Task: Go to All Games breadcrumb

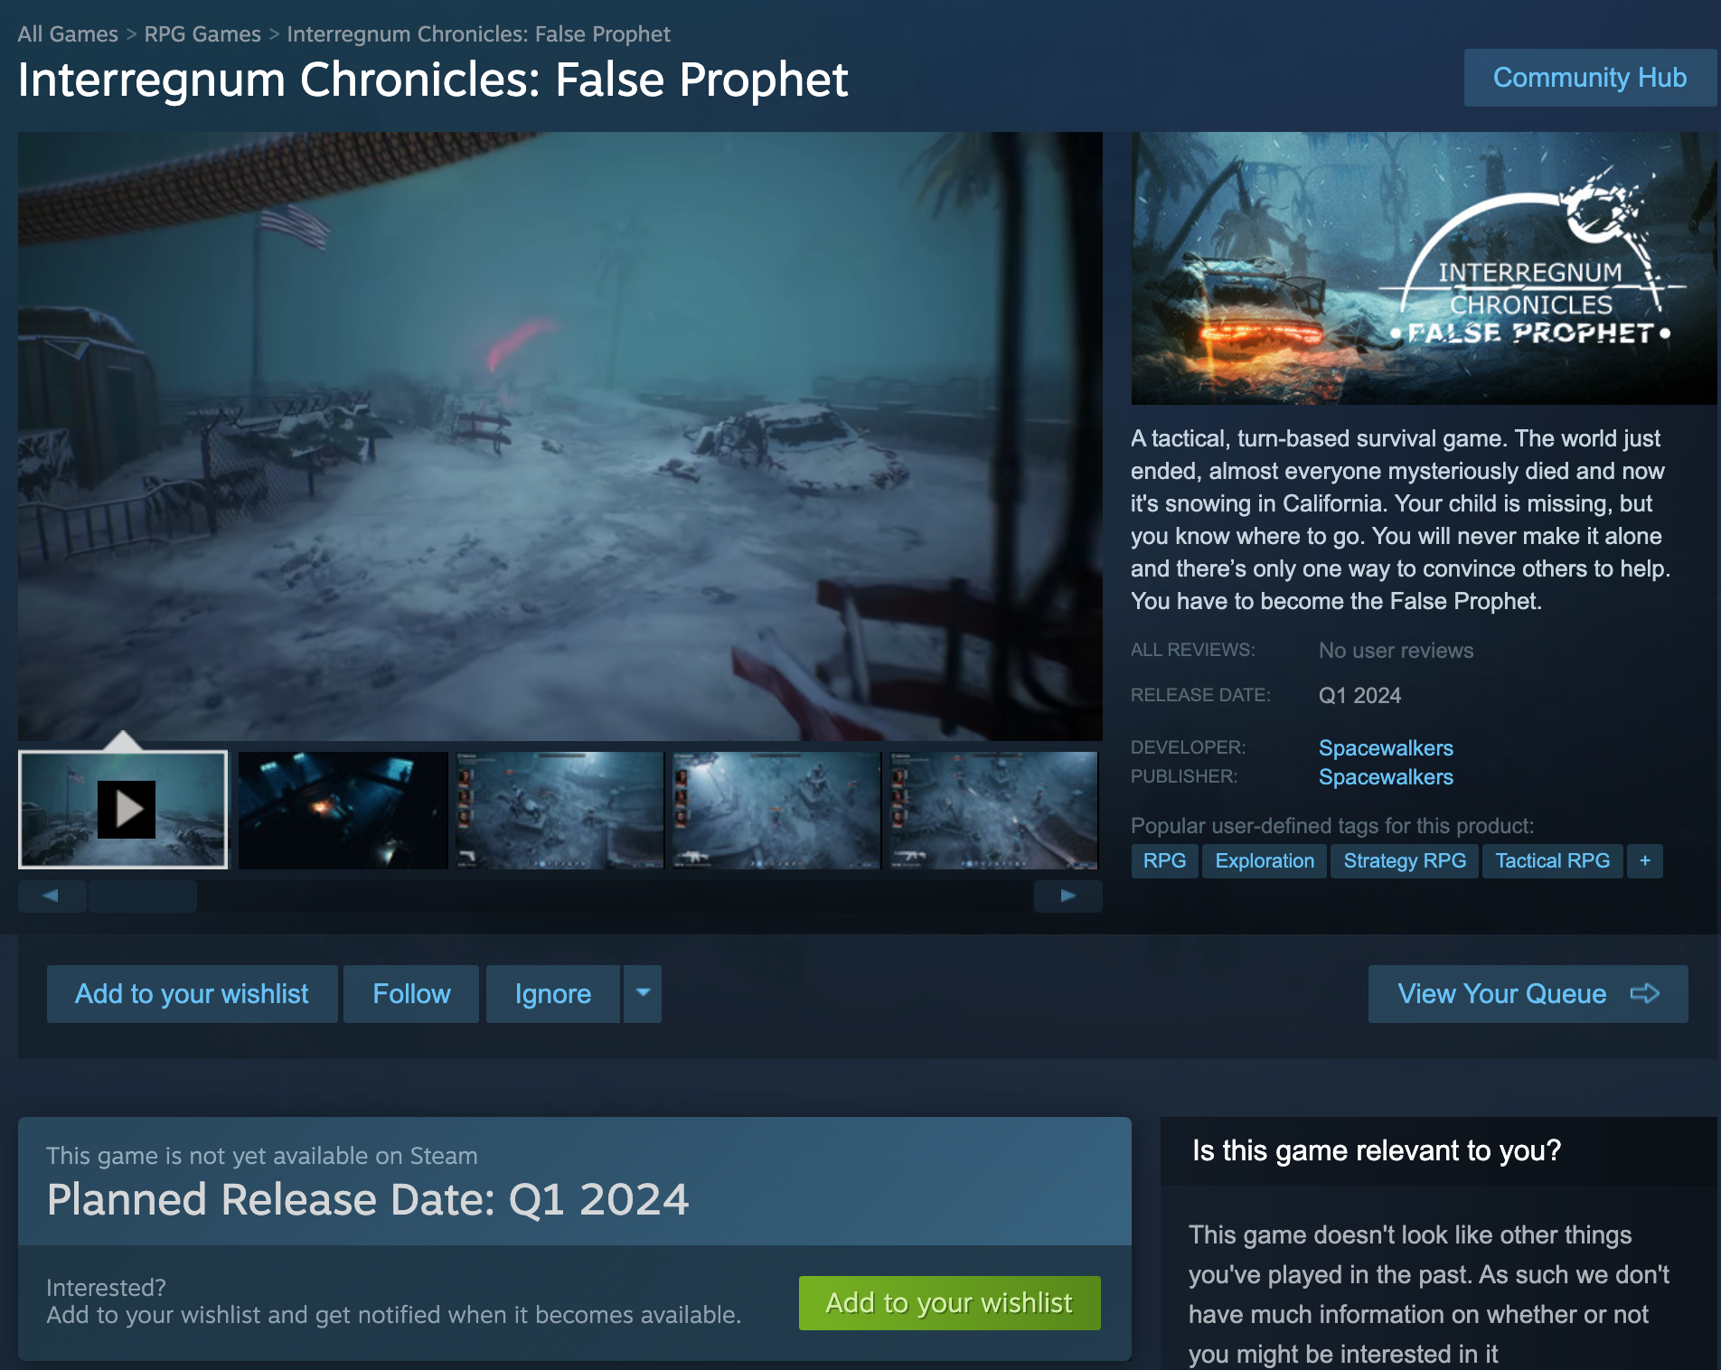Action: pyautogui.click(x=68, y=34)
